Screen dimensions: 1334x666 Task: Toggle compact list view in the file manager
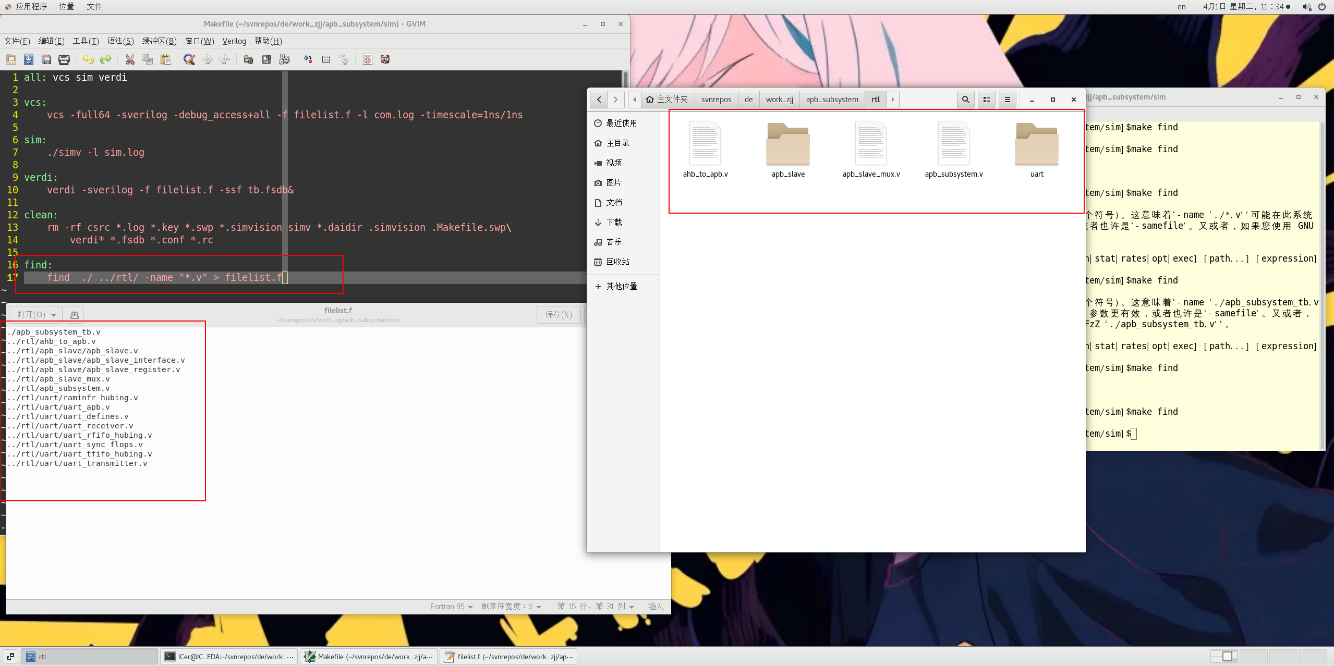[986, 99]
